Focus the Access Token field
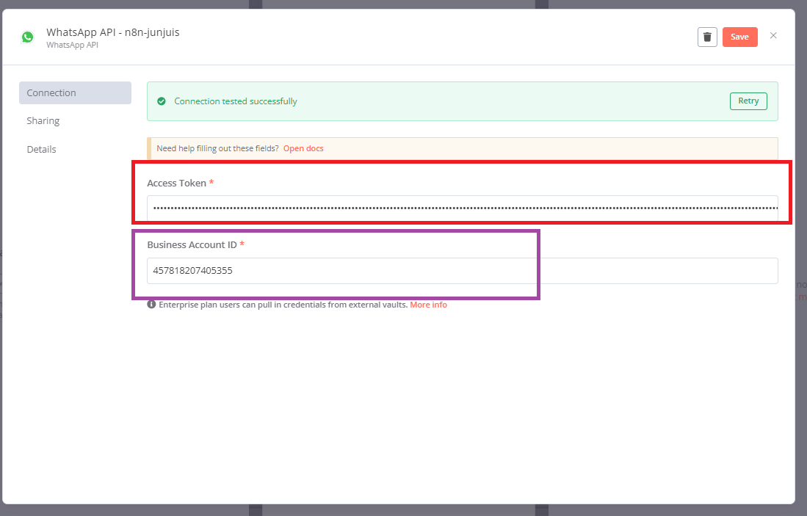 [x=462, y=208]
